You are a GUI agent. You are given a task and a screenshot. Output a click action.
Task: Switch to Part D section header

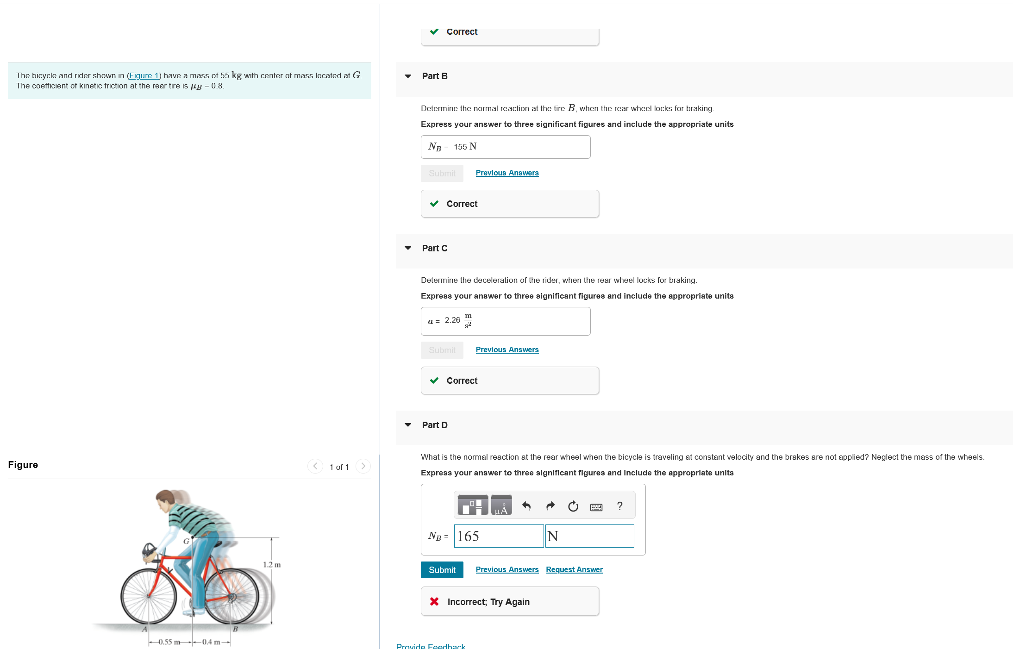point(434,425)
